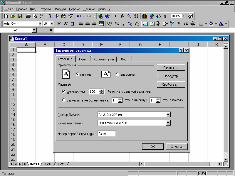The width and height of the screenshot is (235, 176).
Task: Toggle underline Ч formatting
Action: pos(73,24)
